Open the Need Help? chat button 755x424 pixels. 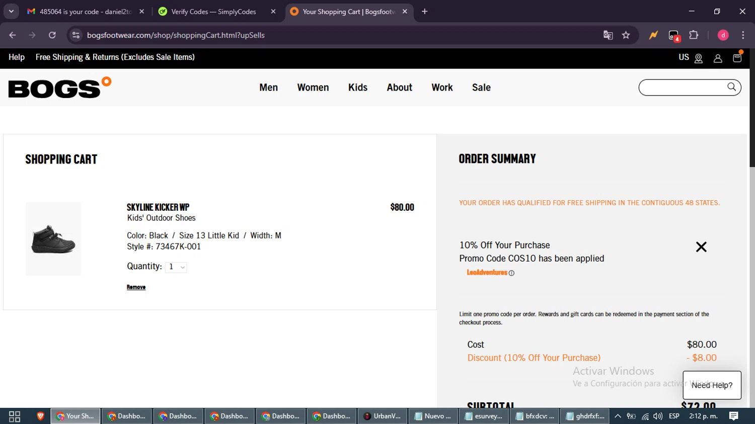tap(712, 385)
